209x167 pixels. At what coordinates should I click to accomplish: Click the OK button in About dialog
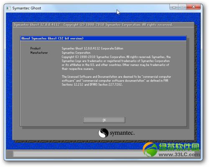click(104, 120)
